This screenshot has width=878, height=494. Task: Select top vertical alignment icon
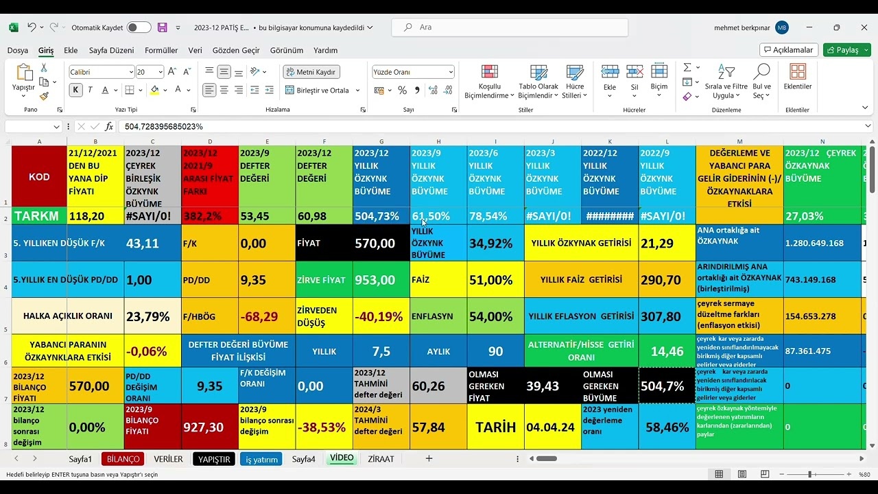[x=209, y=71]
